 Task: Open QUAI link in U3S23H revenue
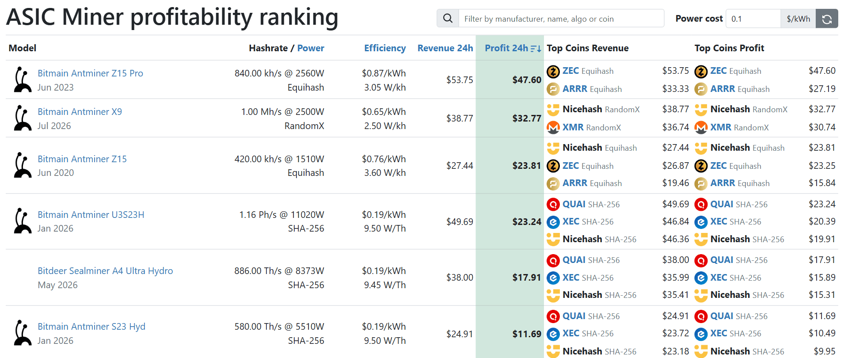pyautogui.click(x=574, y=204)
